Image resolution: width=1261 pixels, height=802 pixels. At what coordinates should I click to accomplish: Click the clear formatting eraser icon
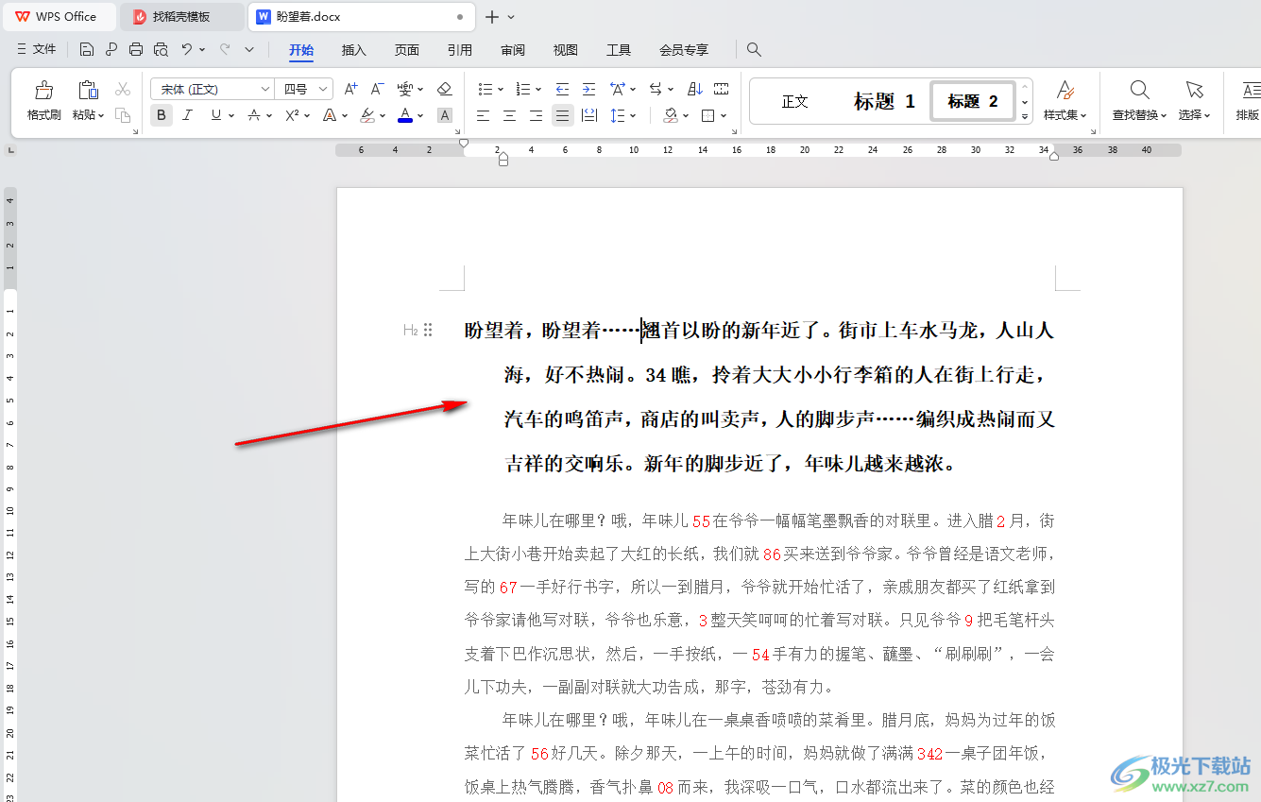pyautogui.click(x=444, y=89)
